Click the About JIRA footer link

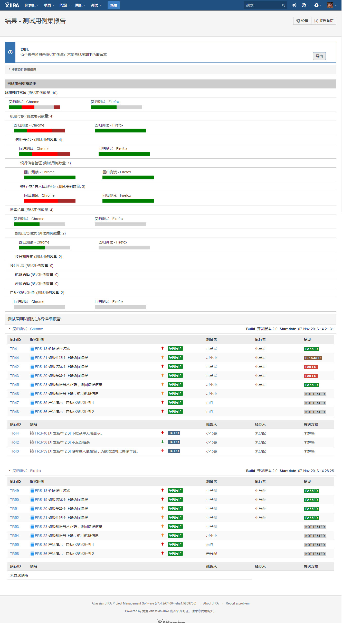[211, 603]
